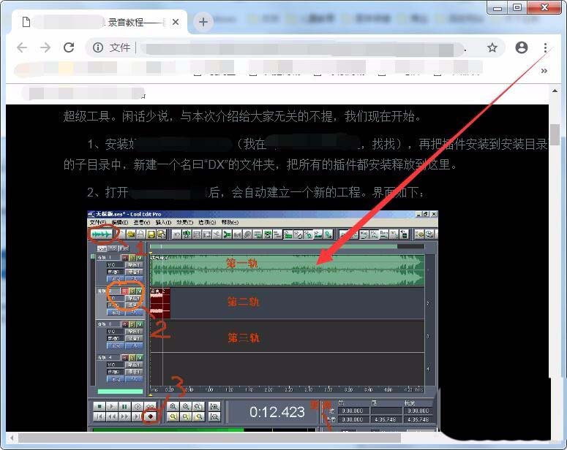Reload the current page

69,47
